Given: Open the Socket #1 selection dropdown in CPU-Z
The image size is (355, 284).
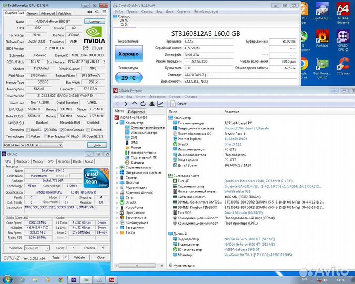Looking at the screenshot, I should coord(37,248).
